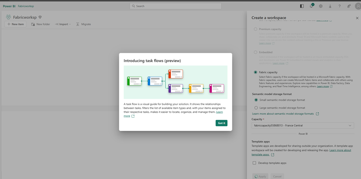361x179 pixels.
Task: Click the Got it button
Action: pos(221,123)
